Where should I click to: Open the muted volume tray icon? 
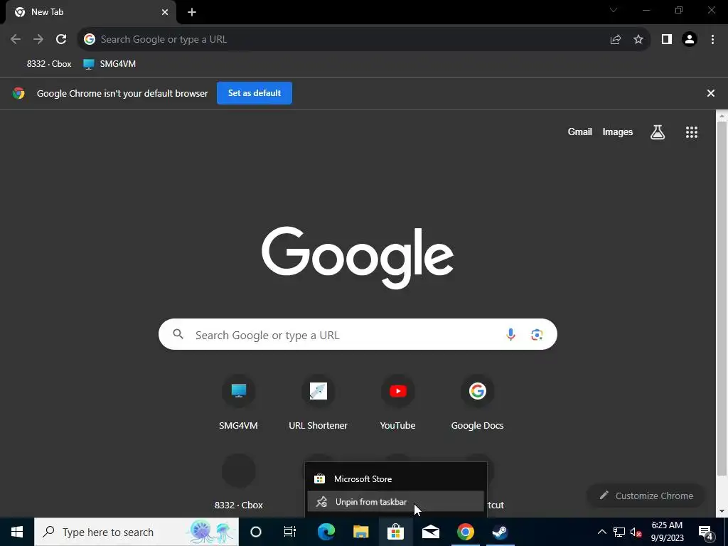pos(636,532)
